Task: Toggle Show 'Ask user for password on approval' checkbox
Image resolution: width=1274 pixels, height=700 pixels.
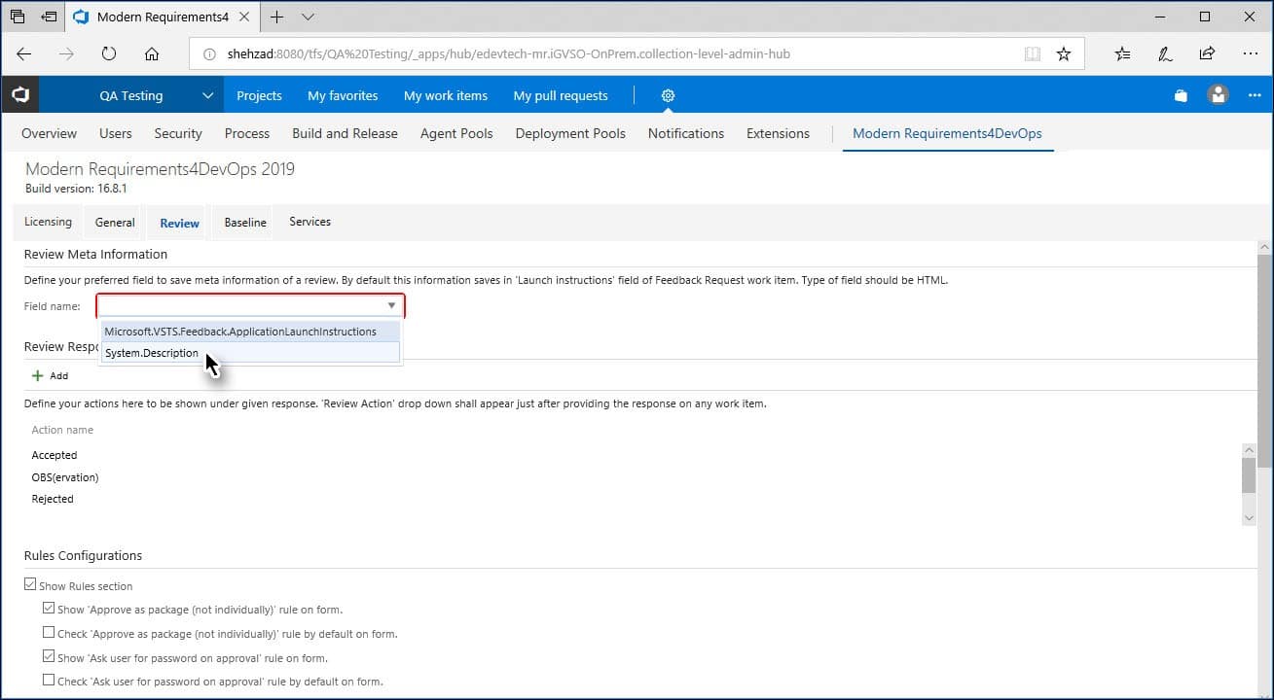Action: coord(49,657)
